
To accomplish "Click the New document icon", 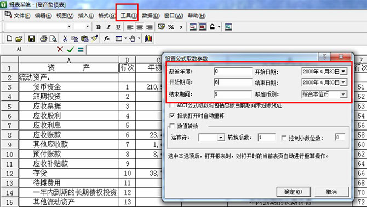I will point(9,38).
